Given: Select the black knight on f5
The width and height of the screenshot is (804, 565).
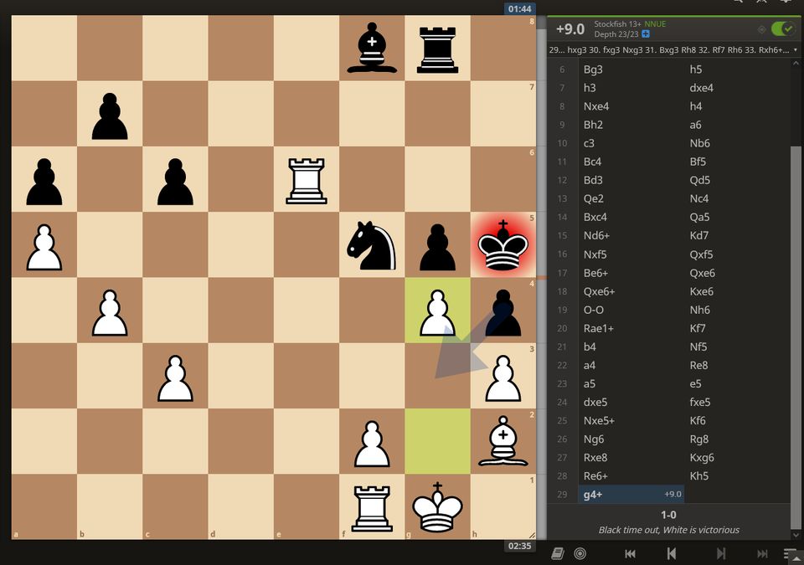Looking at the screenshot, I should 372,244.
